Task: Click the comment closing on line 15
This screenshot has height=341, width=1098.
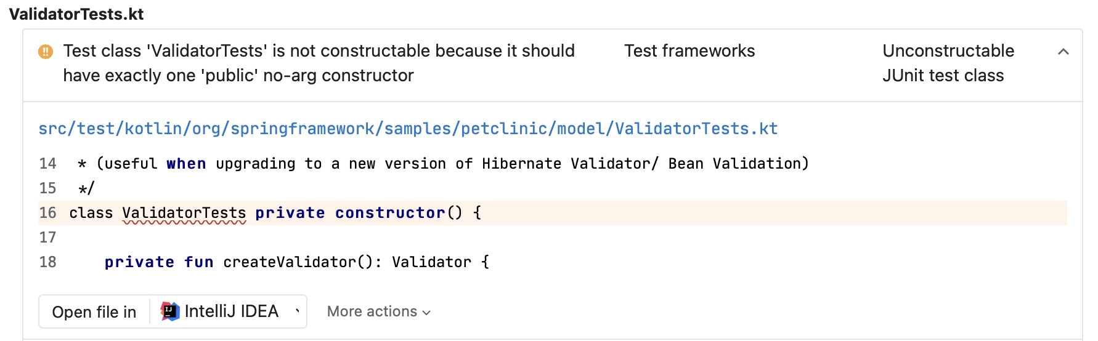Action: [x=86, y=188]
